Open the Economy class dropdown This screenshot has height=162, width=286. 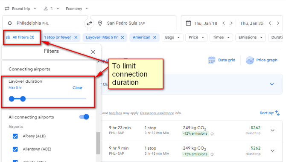[x=77, y=9]
